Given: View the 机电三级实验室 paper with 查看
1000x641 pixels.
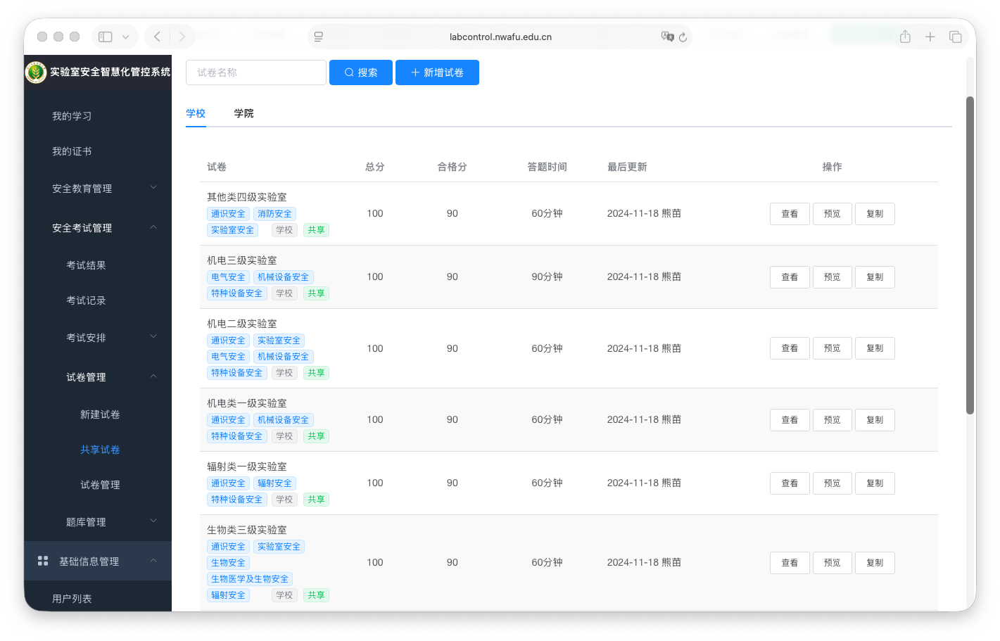Looking at the screenshot, I should click(790, 277).
